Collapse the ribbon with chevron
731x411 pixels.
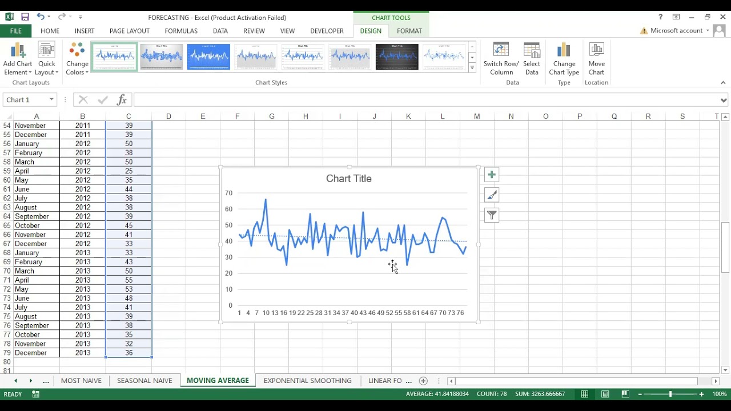[x=723, y=83]
